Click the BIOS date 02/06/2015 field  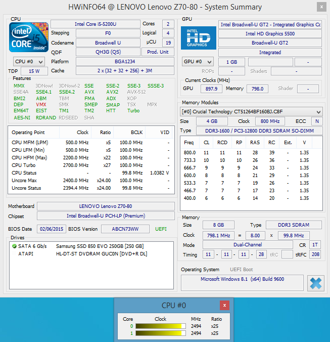pos(52,229)
